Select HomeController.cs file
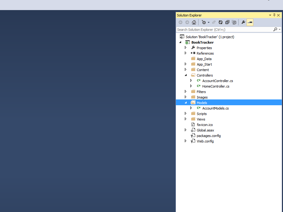This screenshot has height=212, width=283. 216,86
